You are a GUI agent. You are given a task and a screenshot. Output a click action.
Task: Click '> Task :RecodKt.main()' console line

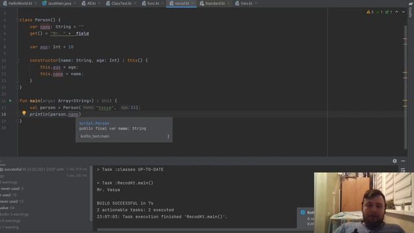tap(125, 183)
